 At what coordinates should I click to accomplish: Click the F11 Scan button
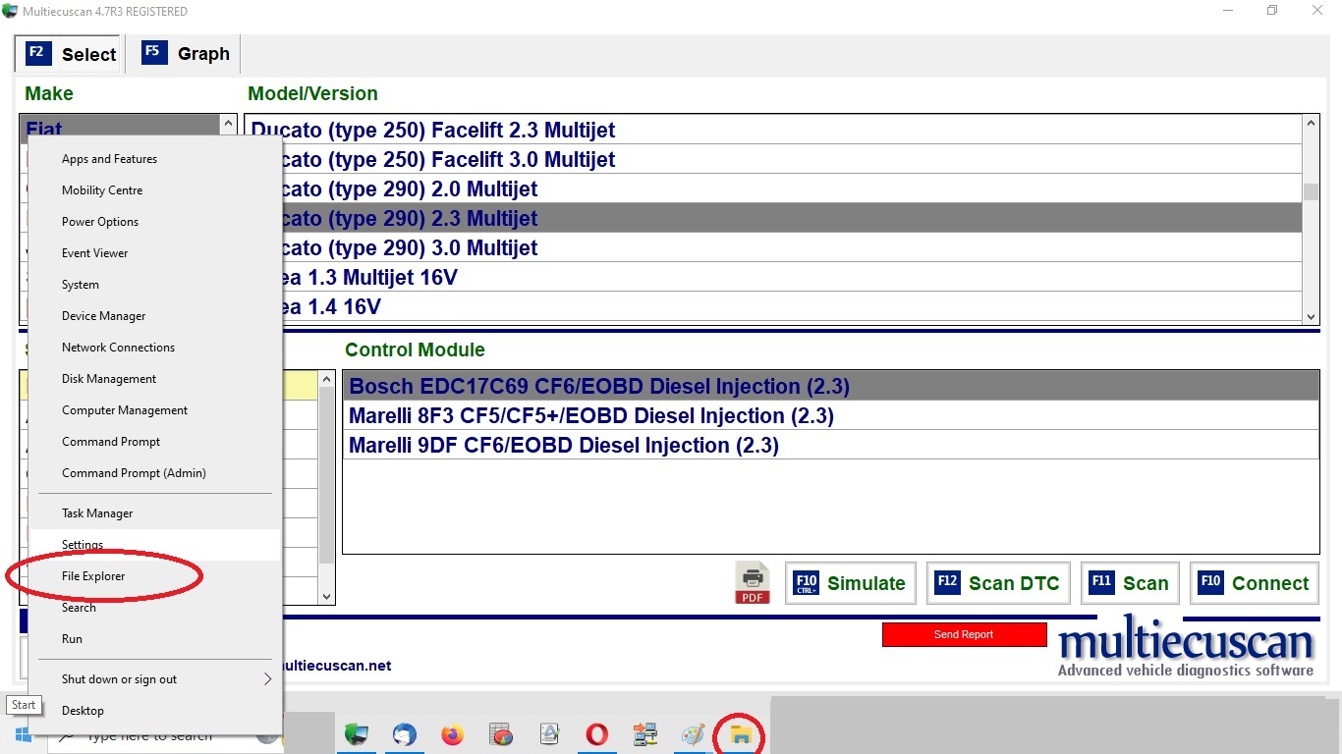tap(1130, 583)
